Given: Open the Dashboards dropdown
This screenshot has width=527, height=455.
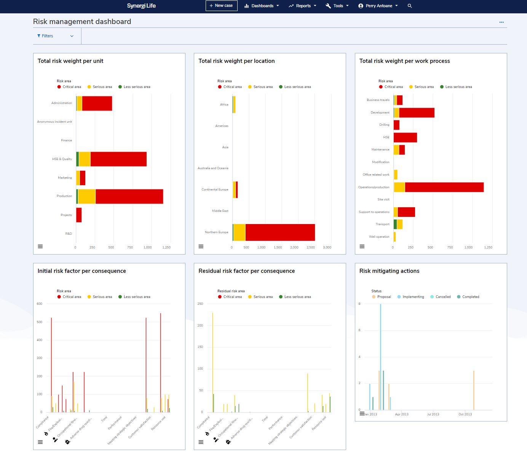Looking at the screenshot, I should pyautogui.click(x=262, y=6).
